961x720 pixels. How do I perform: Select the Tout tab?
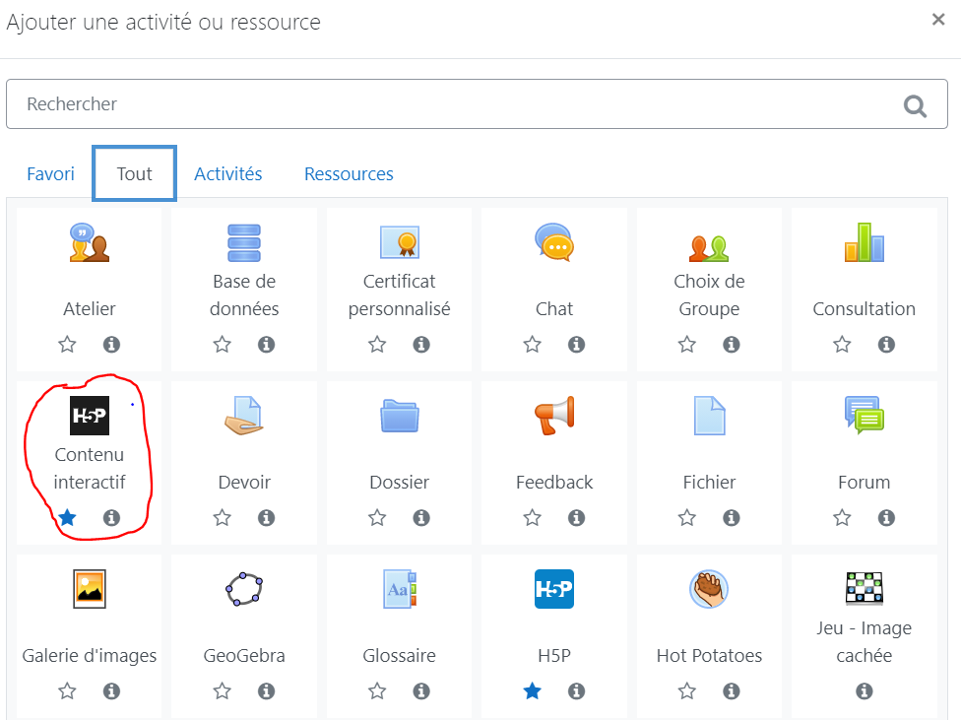tap(134, 173)
